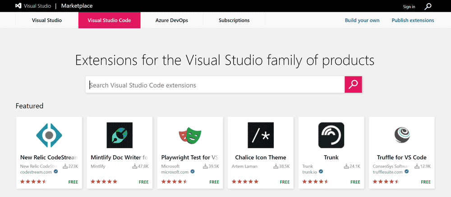Viewport: 451px width, 197px height.
Task: Switch to the Azure DevOps tab
Action: pos(172,20)
